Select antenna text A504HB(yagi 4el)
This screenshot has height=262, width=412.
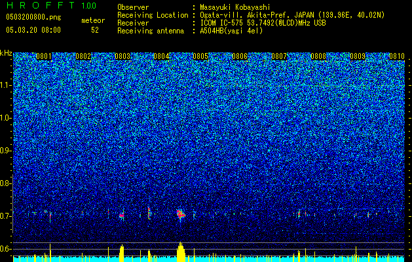231,31
